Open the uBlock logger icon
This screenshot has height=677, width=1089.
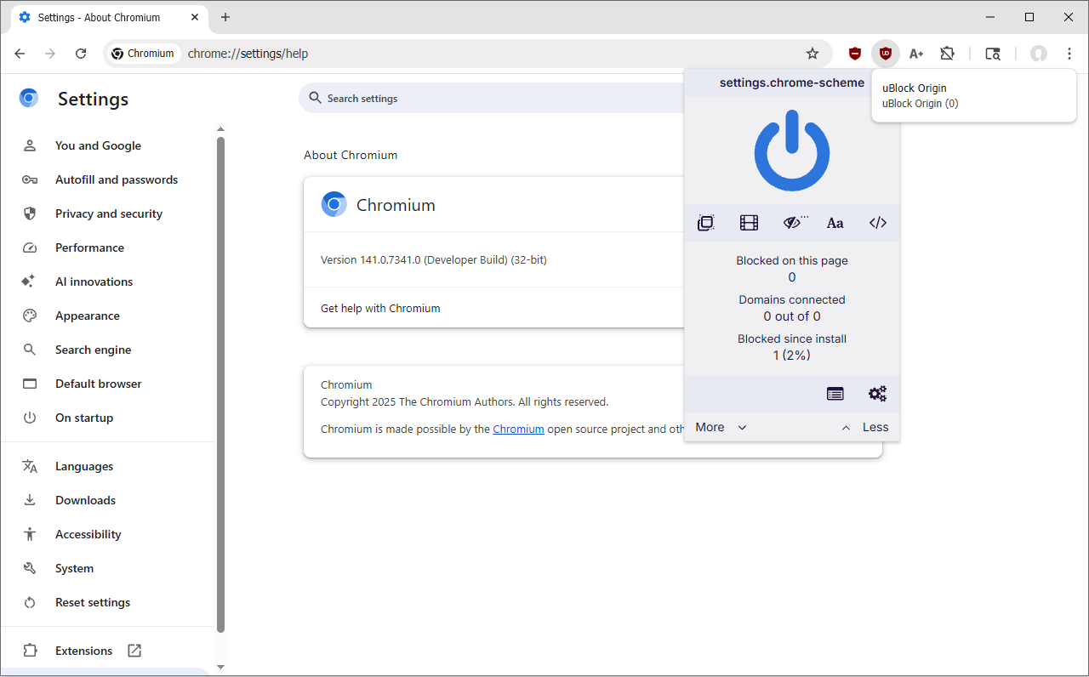835,394
